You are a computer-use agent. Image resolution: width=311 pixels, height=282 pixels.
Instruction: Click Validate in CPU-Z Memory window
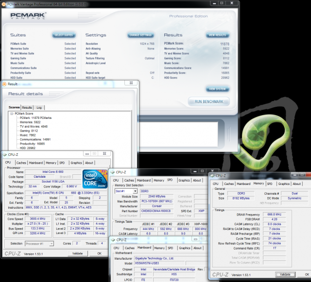(285, 274)
